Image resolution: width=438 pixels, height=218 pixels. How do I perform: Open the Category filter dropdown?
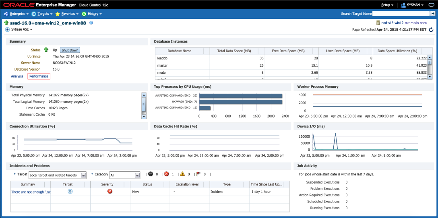(x=124, y=175)
